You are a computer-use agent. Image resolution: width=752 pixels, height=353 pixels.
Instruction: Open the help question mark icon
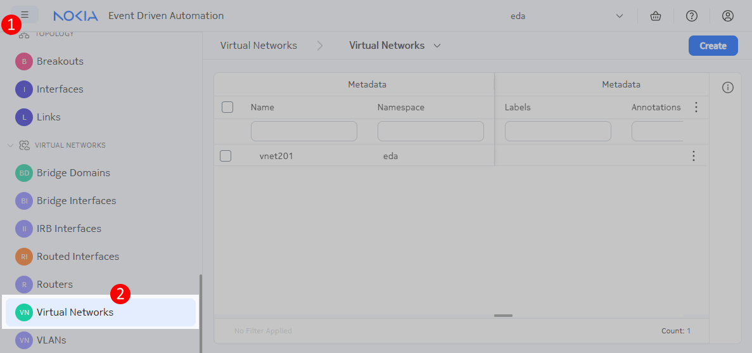pos(692,16)
